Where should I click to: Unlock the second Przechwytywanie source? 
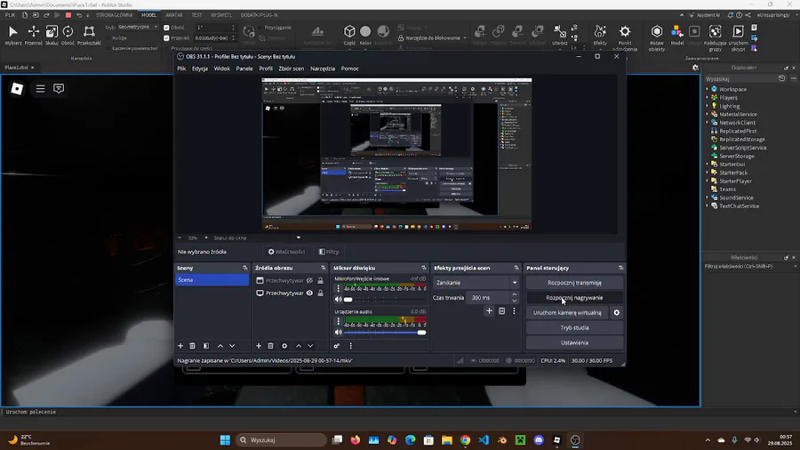320,293
